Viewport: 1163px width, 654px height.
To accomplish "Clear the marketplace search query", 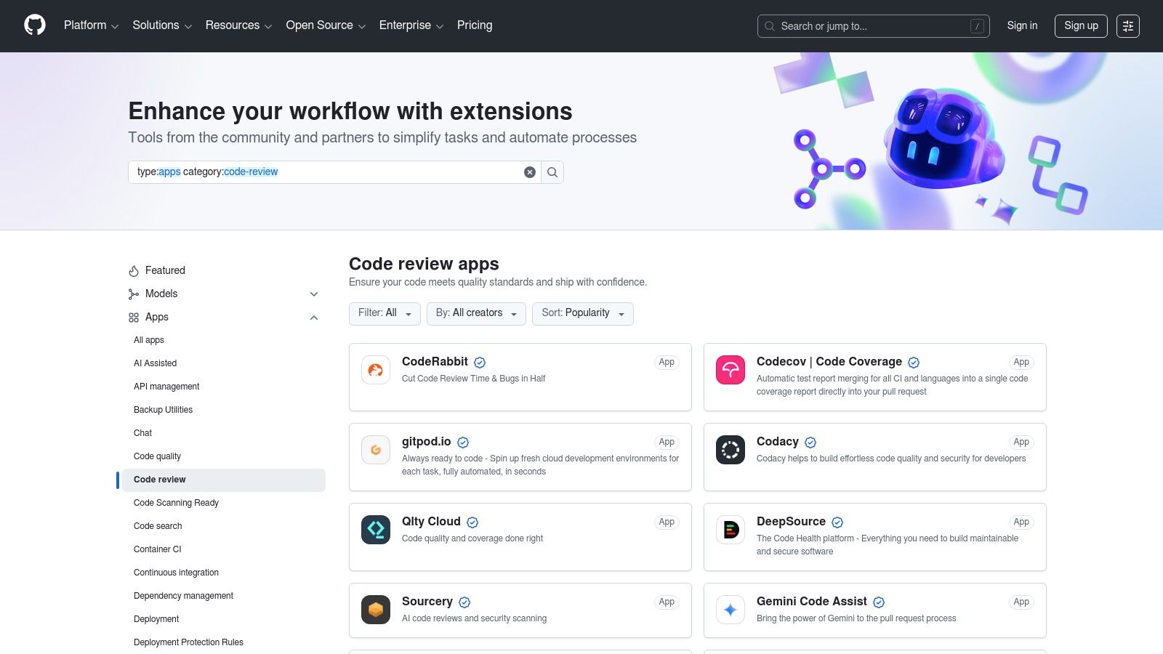I will (530, 172).
